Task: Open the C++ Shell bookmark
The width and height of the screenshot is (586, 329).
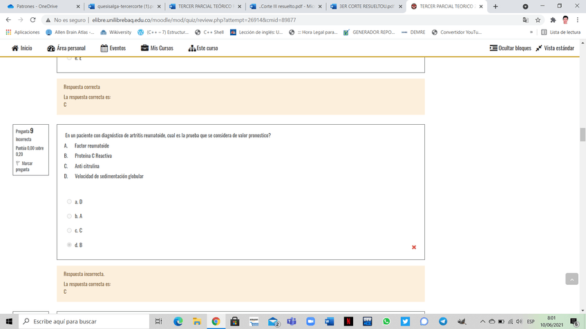Action: coord(209,32)
